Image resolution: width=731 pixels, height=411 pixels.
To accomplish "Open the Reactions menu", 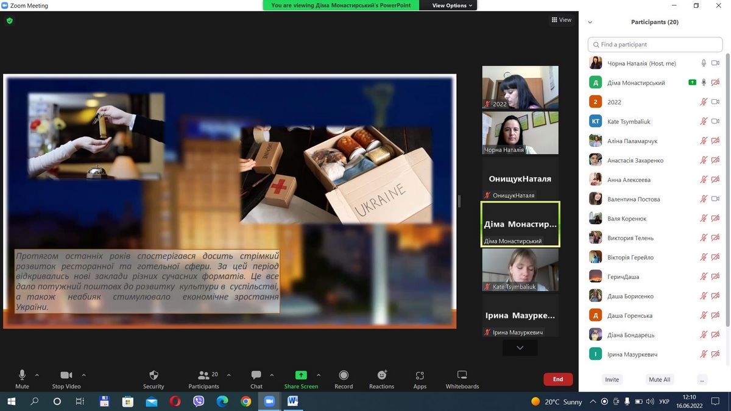I will 381,376.
